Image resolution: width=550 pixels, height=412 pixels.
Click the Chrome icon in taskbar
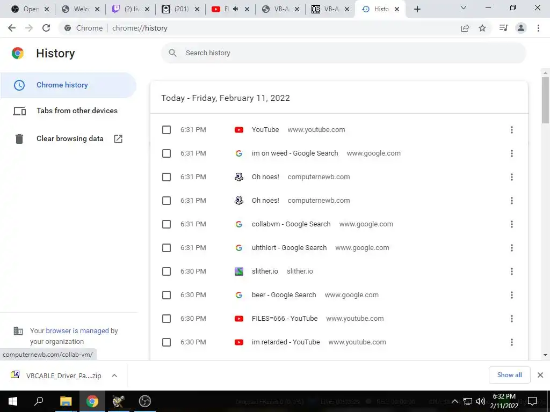click(x=92, y=401)
